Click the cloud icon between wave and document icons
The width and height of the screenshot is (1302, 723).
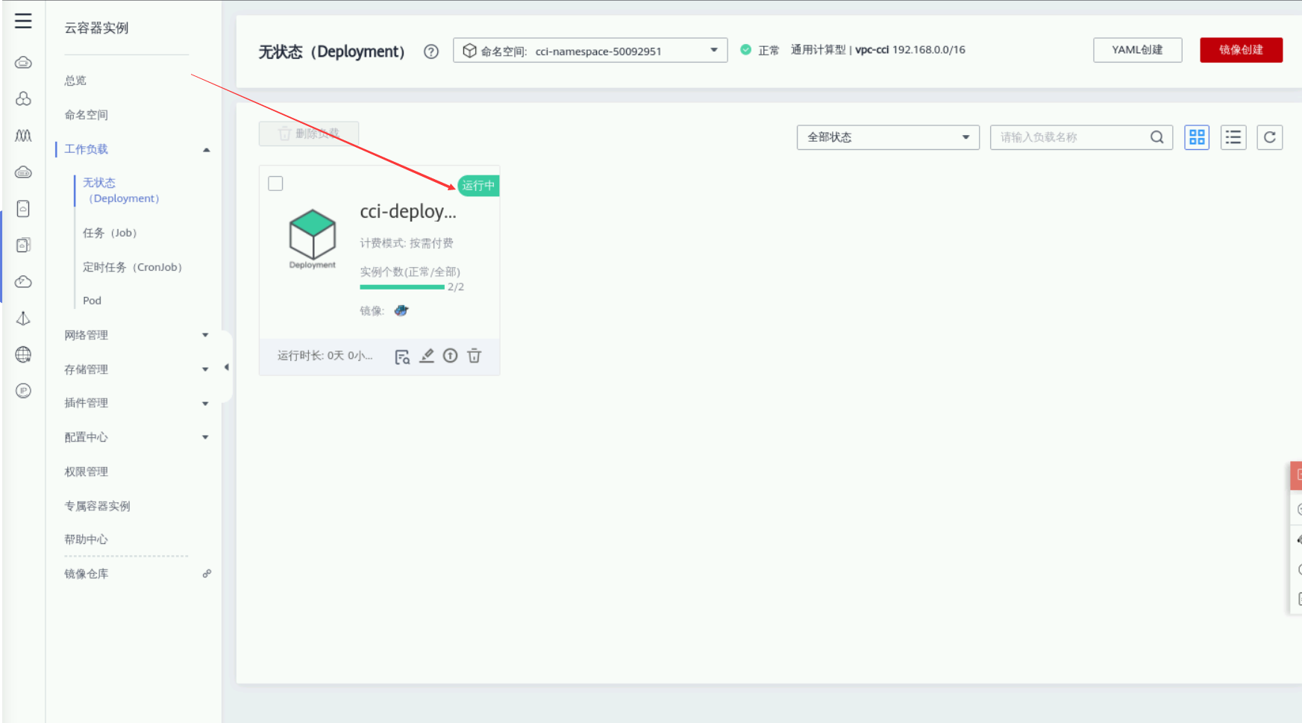point(23,172)
